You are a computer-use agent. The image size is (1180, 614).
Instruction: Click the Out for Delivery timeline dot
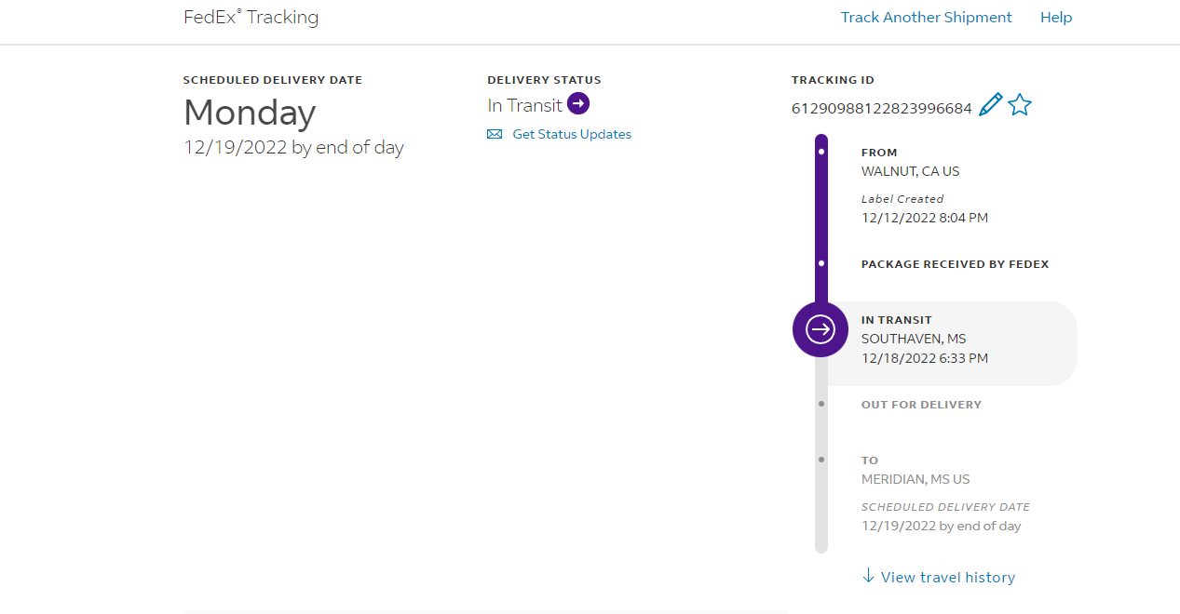pos(821,404)
